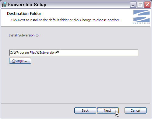Image resolution: width=152 pixels, height=119 pixels.
Task: Focus the install path text field
Action: pos(74,53)
